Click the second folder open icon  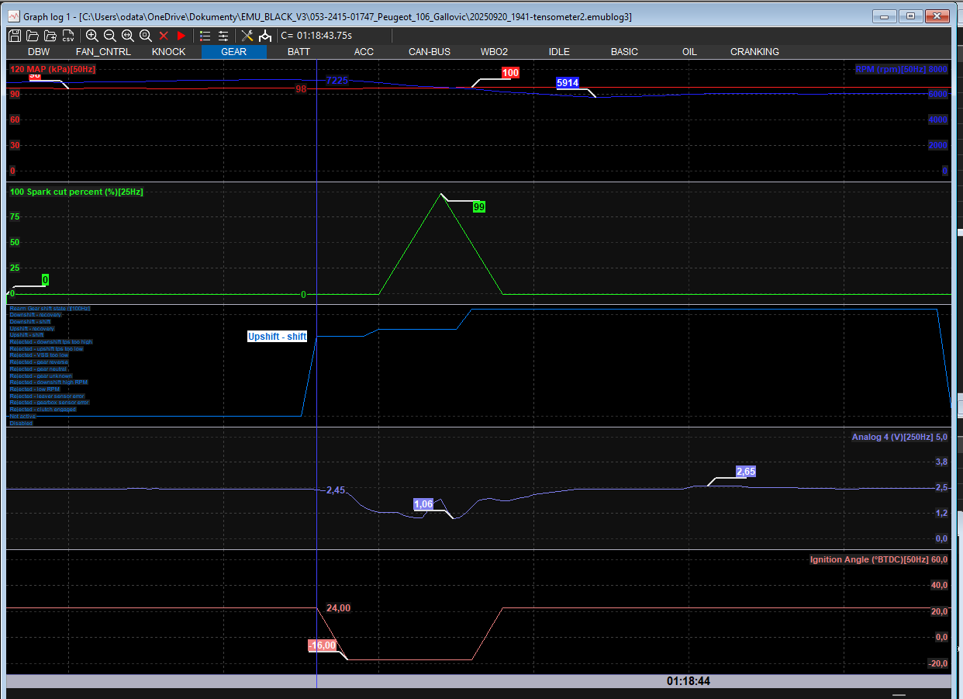[x=50, y=36]
